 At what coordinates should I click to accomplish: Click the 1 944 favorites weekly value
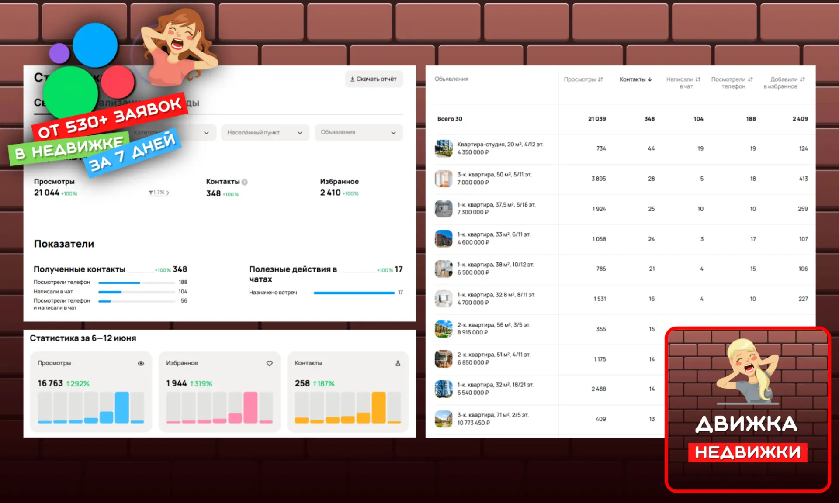177,383
